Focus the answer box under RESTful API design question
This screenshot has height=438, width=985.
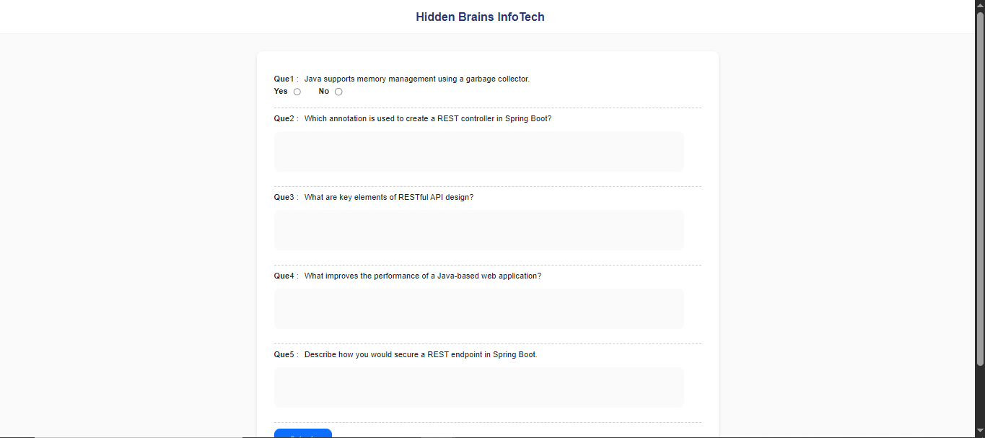(478, 230)
